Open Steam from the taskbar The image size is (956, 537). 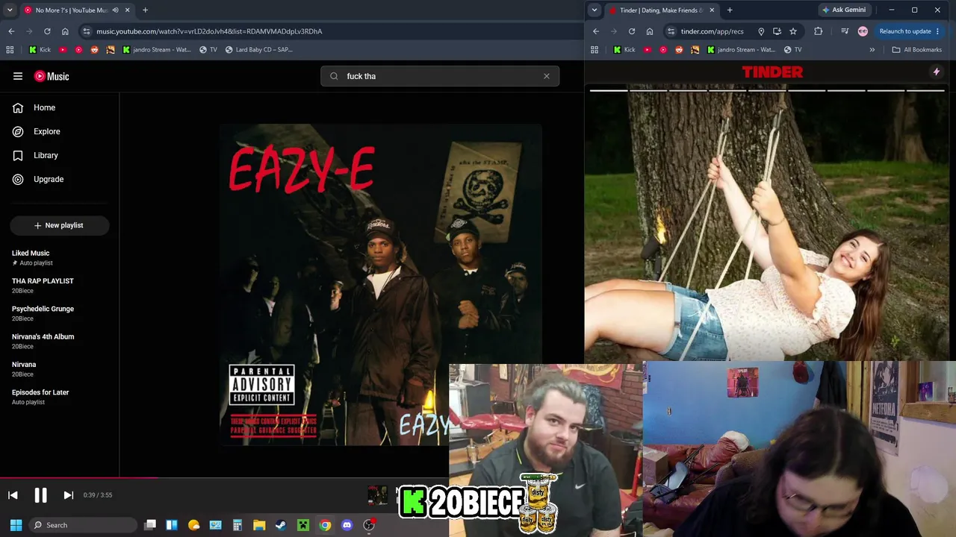click(281, 525)
